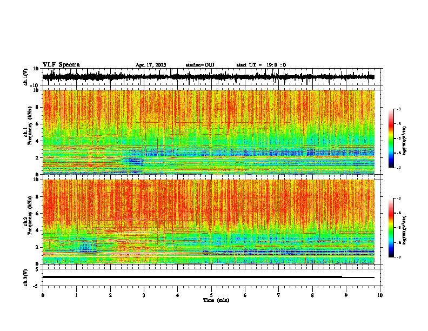Click the ch.1 spectrogram color bar

click(x=391, y=138)
